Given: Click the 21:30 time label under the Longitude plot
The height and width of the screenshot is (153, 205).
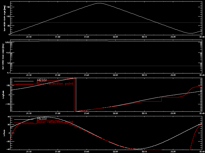Looking at the screenshot, I should tap(58, 113).
